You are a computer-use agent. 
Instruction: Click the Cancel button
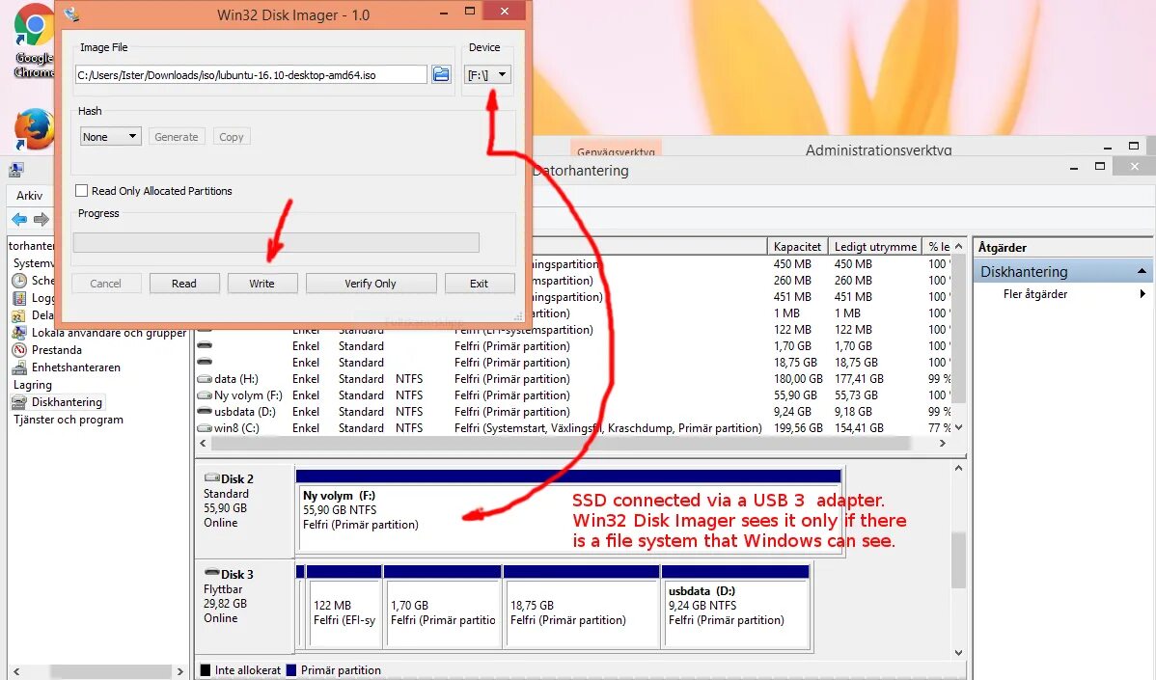[106, 284]
